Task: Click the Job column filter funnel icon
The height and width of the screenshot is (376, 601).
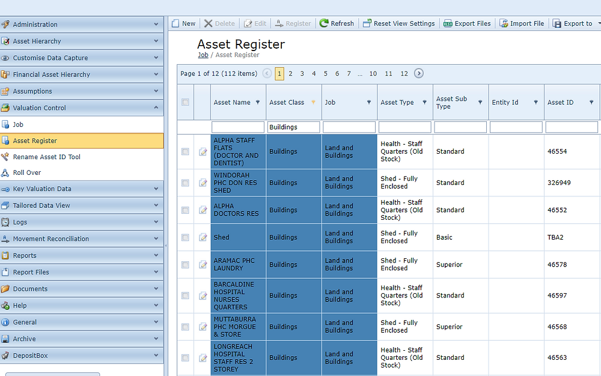Action: [x=369, y=102]
